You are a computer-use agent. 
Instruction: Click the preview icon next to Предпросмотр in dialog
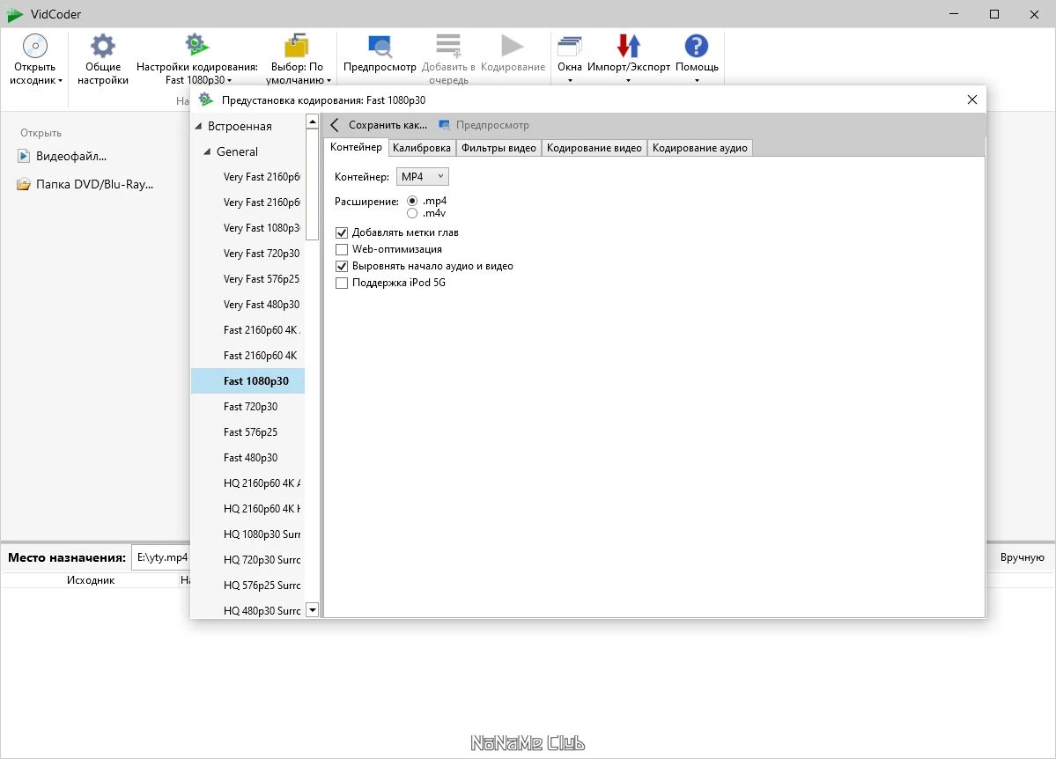[x=444, y=124]
